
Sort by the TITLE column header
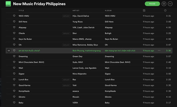point(21,11)
